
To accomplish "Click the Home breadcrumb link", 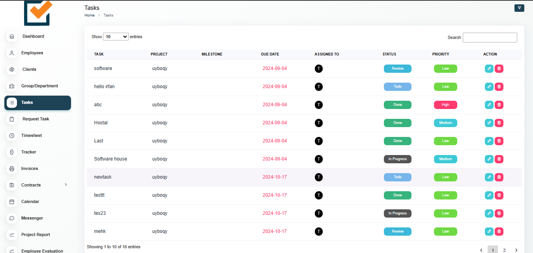I will (x=90, y=15).
